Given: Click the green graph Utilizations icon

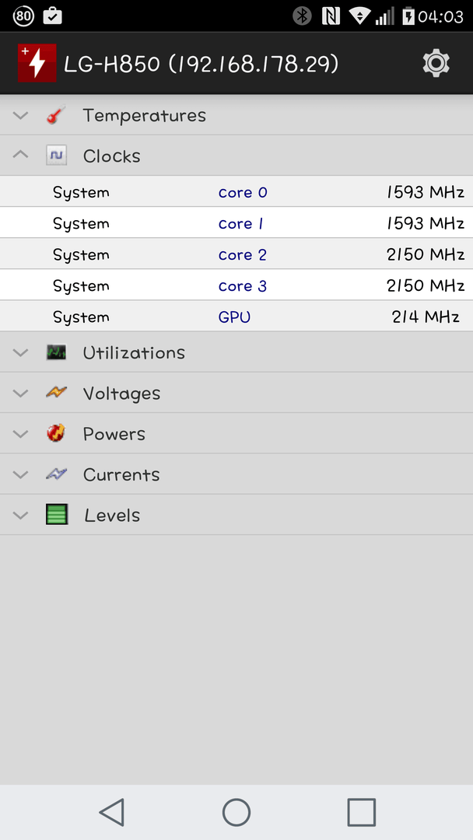Looking at the screenshot, I should [56, 352].
